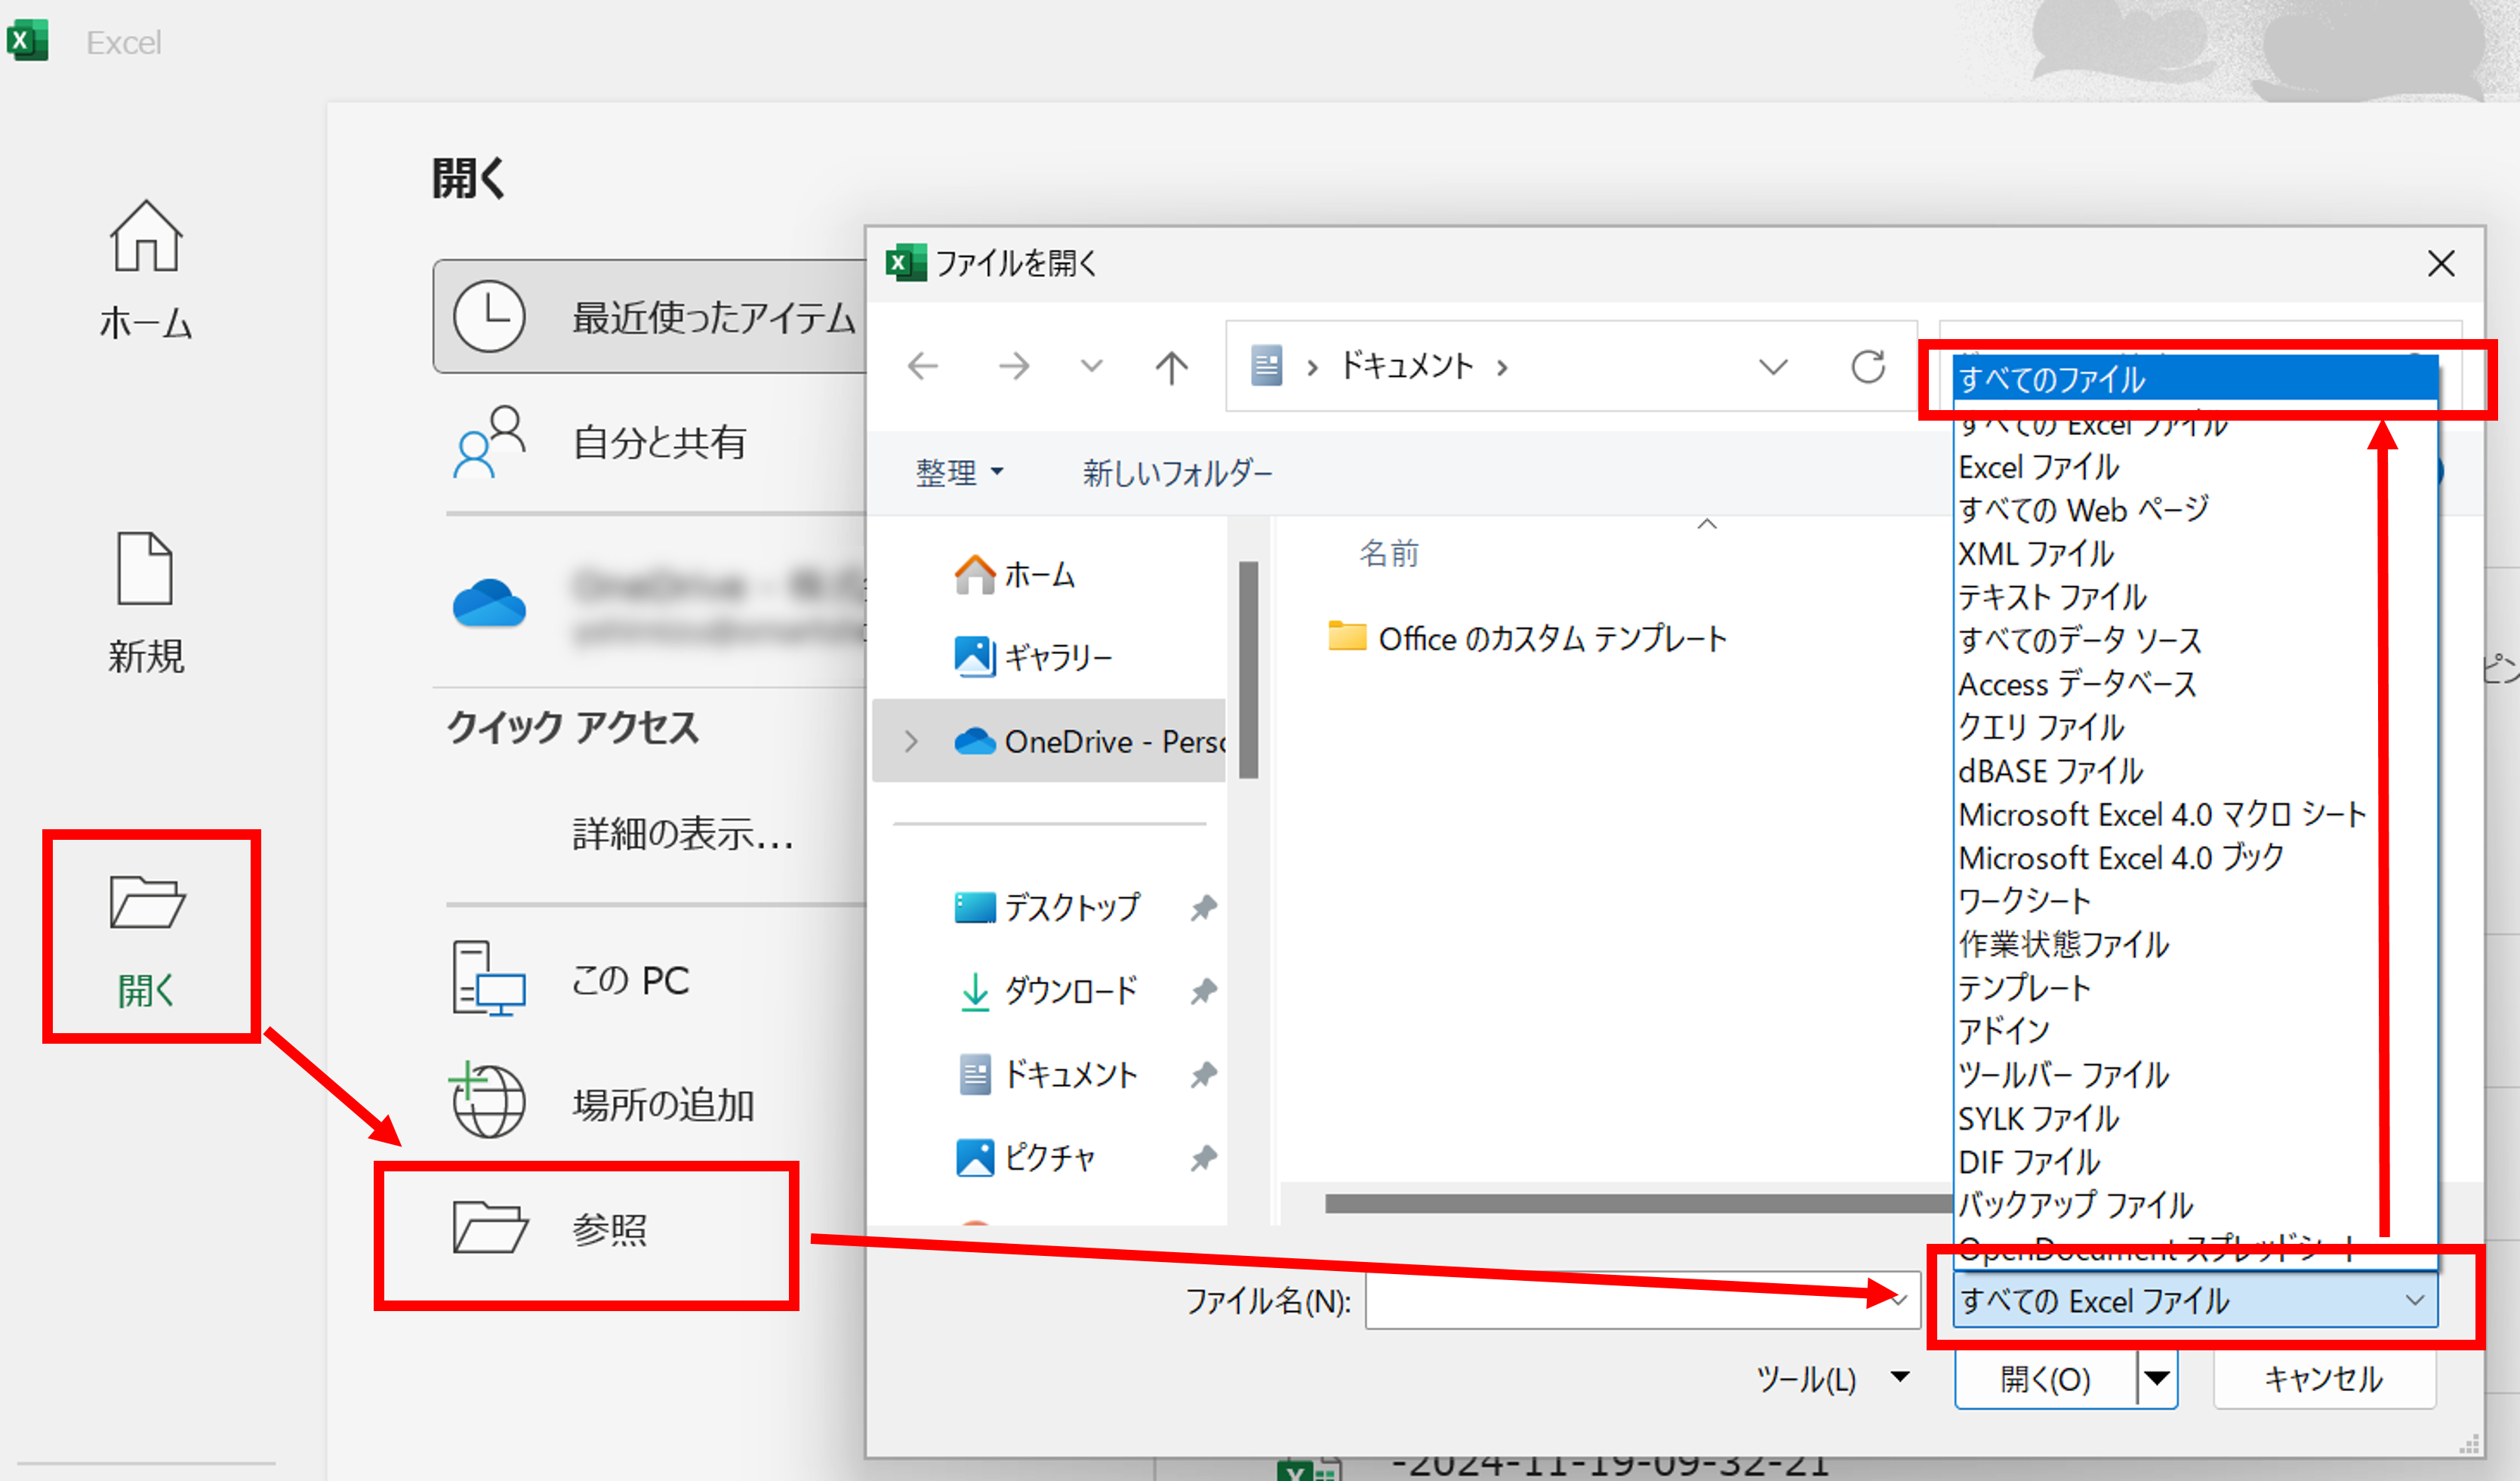2520x1481 pixels.
Task: Choose クエリ ファイル file type
Action: tap(2195, 727)
